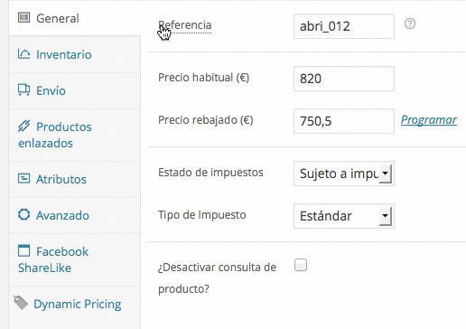
Task: Open the Dynamic Pricing tab
Action: click(75, 305)
